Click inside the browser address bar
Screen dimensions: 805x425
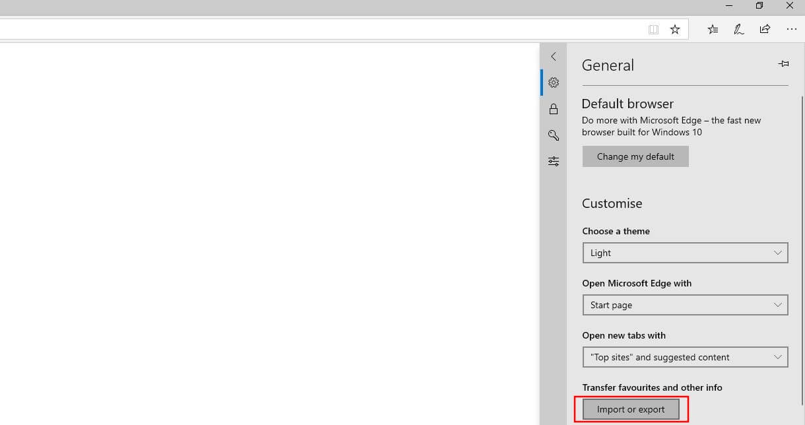(317, 29)
